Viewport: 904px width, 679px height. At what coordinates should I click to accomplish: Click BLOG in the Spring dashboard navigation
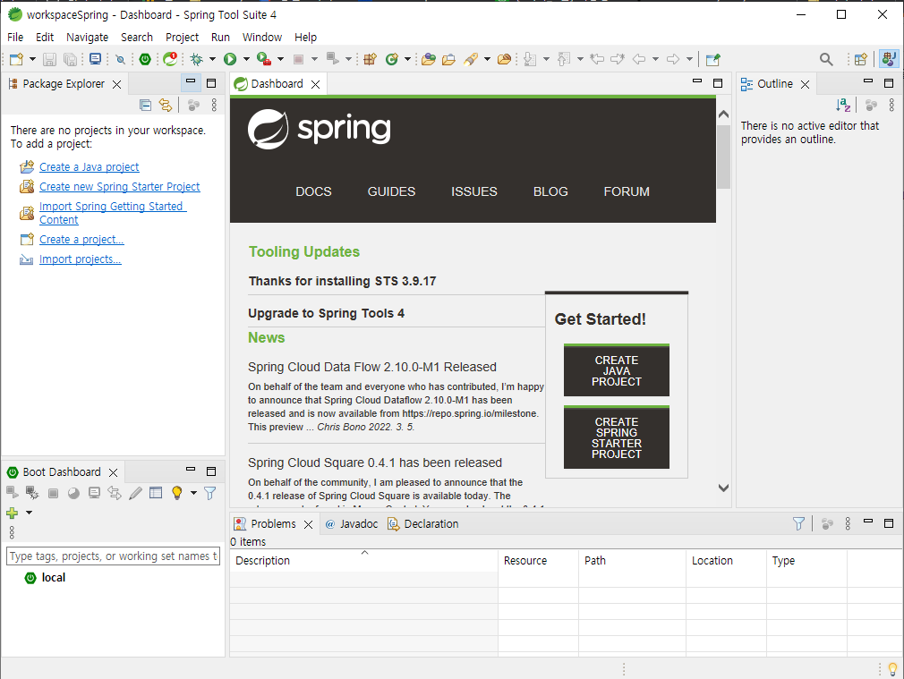pos(550,191)
